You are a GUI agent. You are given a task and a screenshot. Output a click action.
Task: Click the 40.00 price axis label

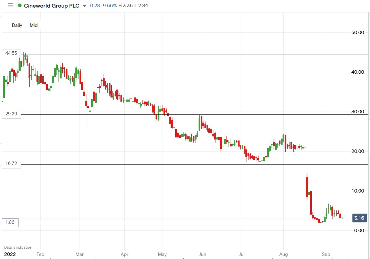[358, 72]
